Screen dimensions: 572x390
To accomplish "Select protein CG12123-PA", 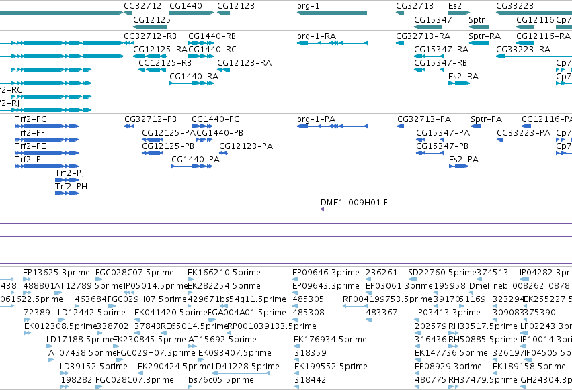I will click(223, 153).
